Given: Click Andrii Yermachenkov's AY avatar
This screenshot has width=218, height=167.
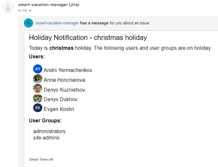Looking at the screenshot, I should (x=38, y=69).
